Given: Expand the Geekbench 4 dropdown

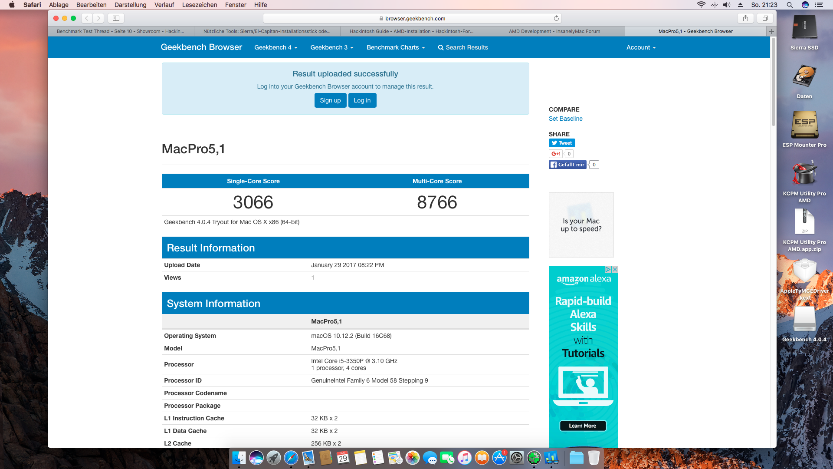Looking at the screenshot, I should pos(275,47).
